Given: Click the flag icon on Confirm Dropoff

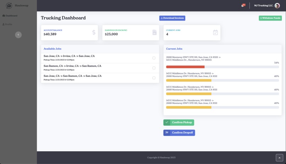Looking at the screenshot, I should tap(167, 132).
